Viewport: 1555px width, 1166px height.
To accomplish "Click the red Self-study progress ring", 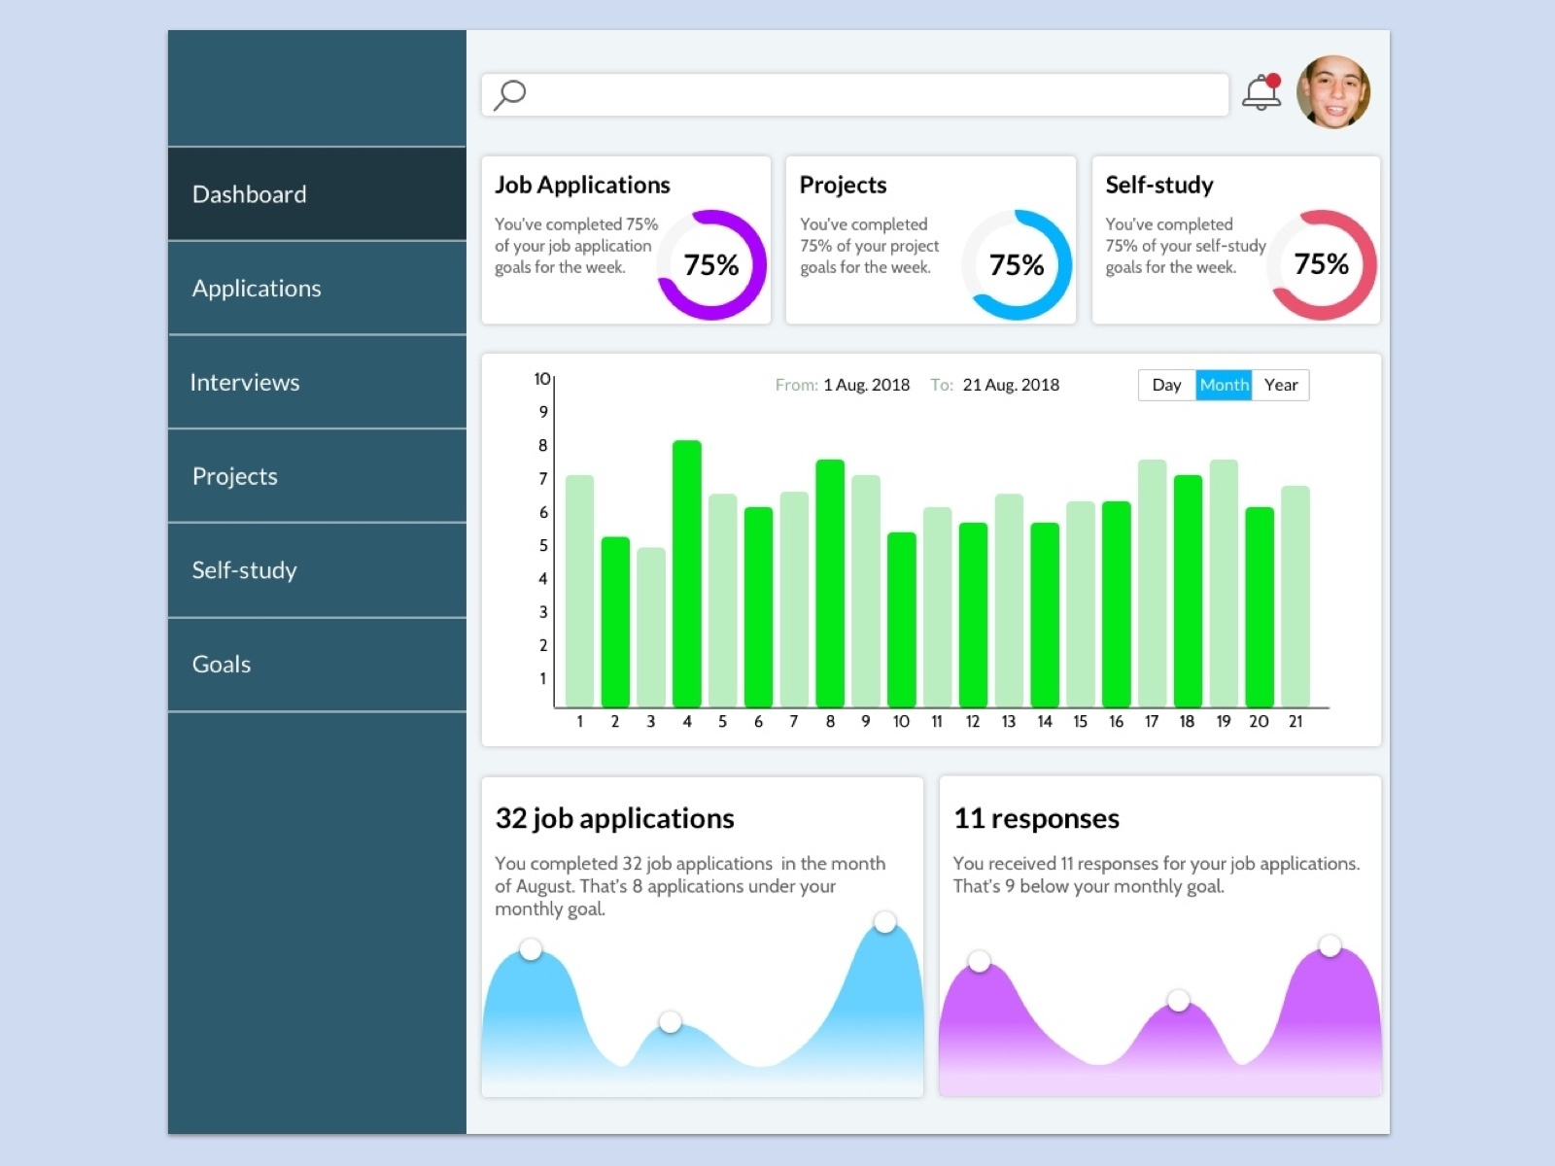I will pyautogui.click(x=1322, y=264).
